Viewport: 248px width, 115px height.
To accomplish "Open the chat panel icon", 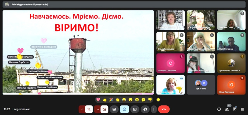I will click(x=235, y=109).
